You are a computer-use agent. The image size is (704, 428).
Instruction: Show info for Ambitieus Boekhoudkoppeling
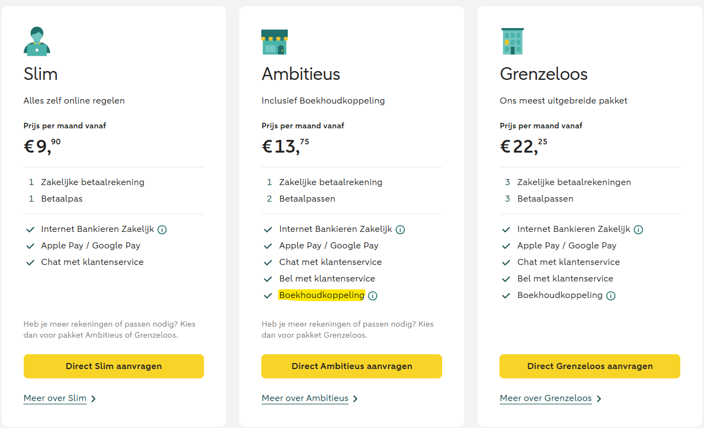point(373,296)
